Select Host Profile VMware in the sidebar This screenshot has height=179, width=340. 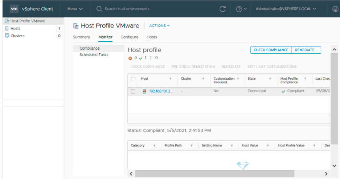[x=33, y=21]
